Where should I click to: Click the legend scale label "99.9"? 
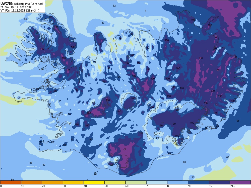pyautogui.click(x=232, y=186)
